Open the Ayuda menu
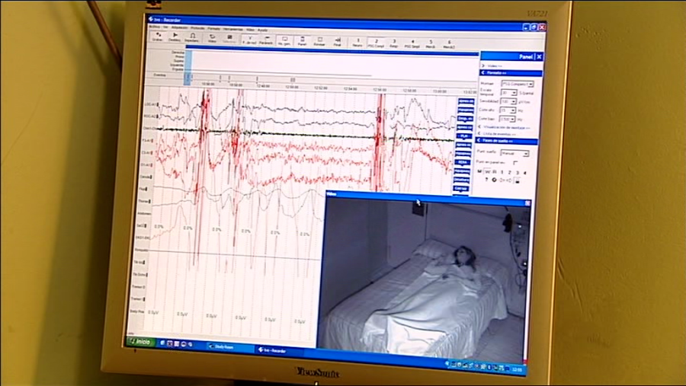Screen dimensions: 686x386 coord(263,30)
